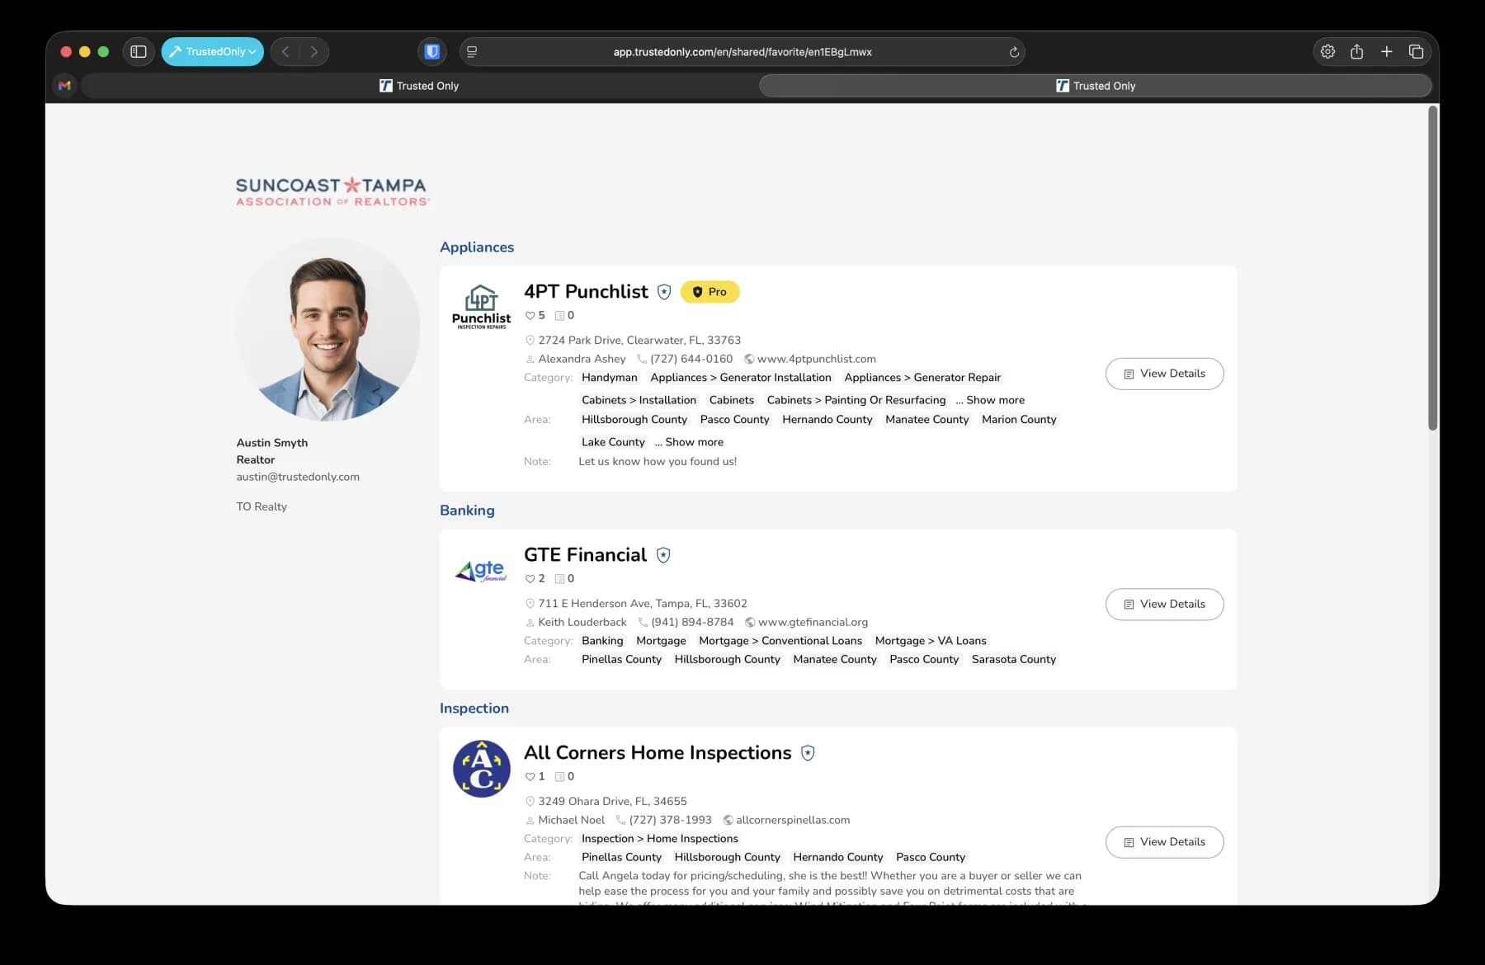Show the tab overview

click(1417, 51)
